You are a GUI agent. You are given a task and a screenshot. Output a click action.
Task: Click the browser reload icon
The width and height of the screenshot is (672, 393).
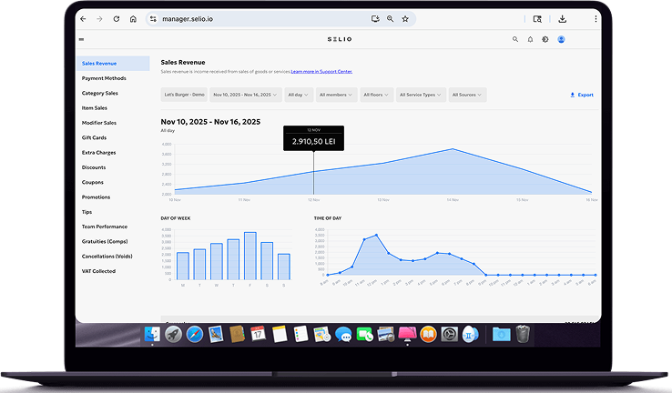pyautogui.click(x=116, y=18)
